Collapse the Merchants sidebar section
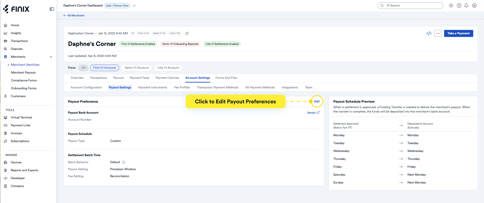The height and width of the screenshot is (203, 484). [x=51, y=57]
